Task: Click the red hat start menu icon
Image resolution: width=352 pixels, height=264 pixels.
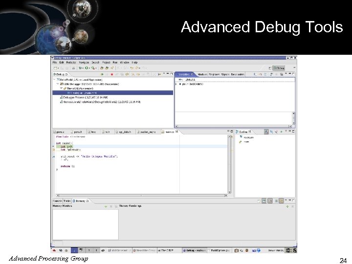Action: pos(54,250)
